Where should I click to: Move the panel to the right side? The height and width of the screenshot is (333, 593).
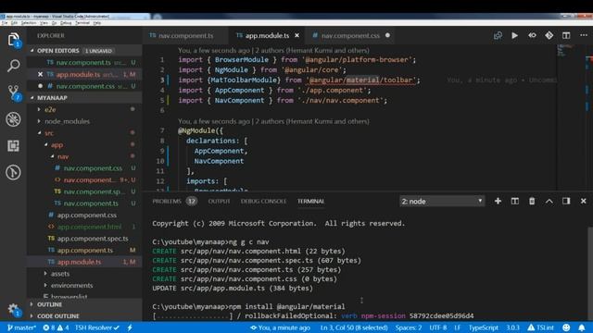(566, 202)
